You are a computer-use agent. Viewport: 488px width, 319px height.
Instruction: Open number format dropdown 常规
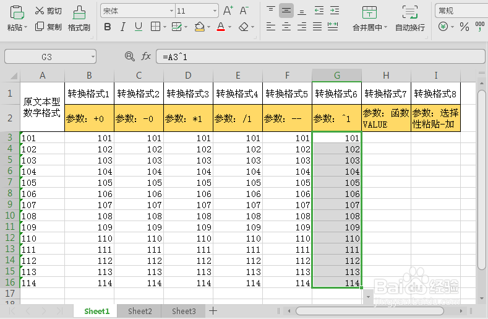tap(461, 11)
